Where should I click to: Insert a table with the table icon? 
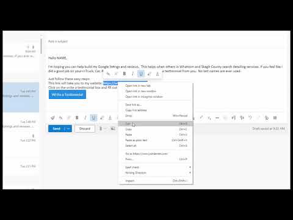tap(275, 118)
